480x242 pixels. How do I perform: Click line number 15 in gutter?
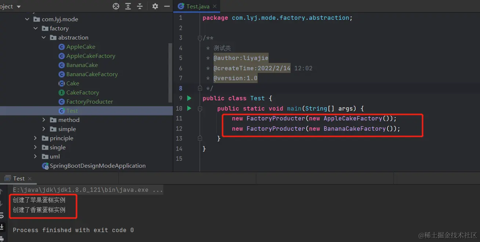point(179,159)
